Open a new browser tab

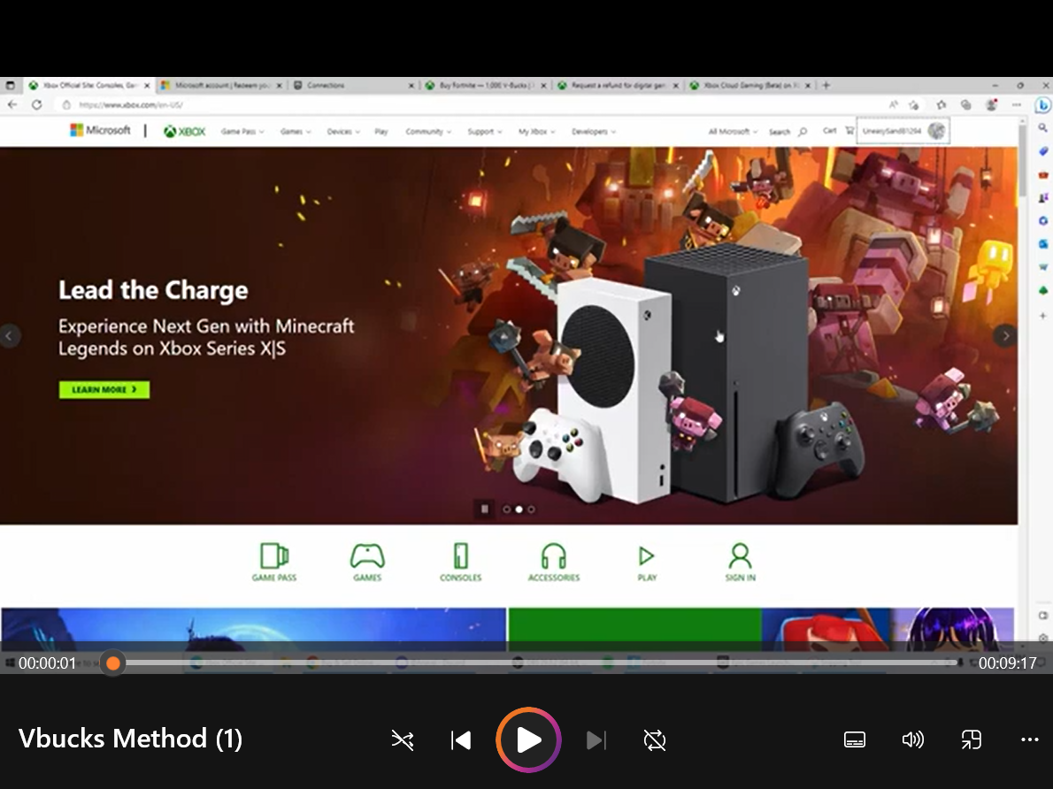[826, 85]
